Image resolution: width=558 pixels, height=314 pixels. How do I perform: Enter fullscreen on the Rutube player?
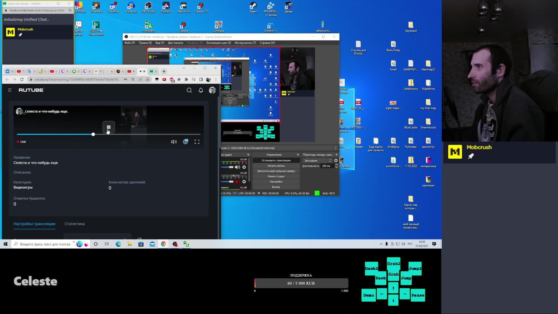197,142
